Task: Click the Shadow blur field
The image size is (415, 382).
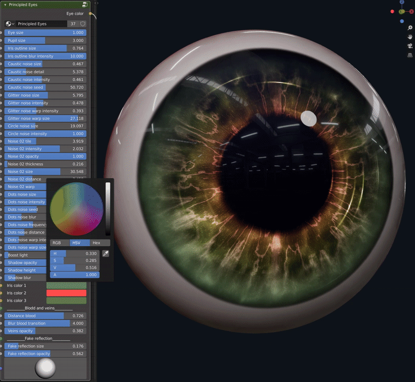Action: [25, 278]
